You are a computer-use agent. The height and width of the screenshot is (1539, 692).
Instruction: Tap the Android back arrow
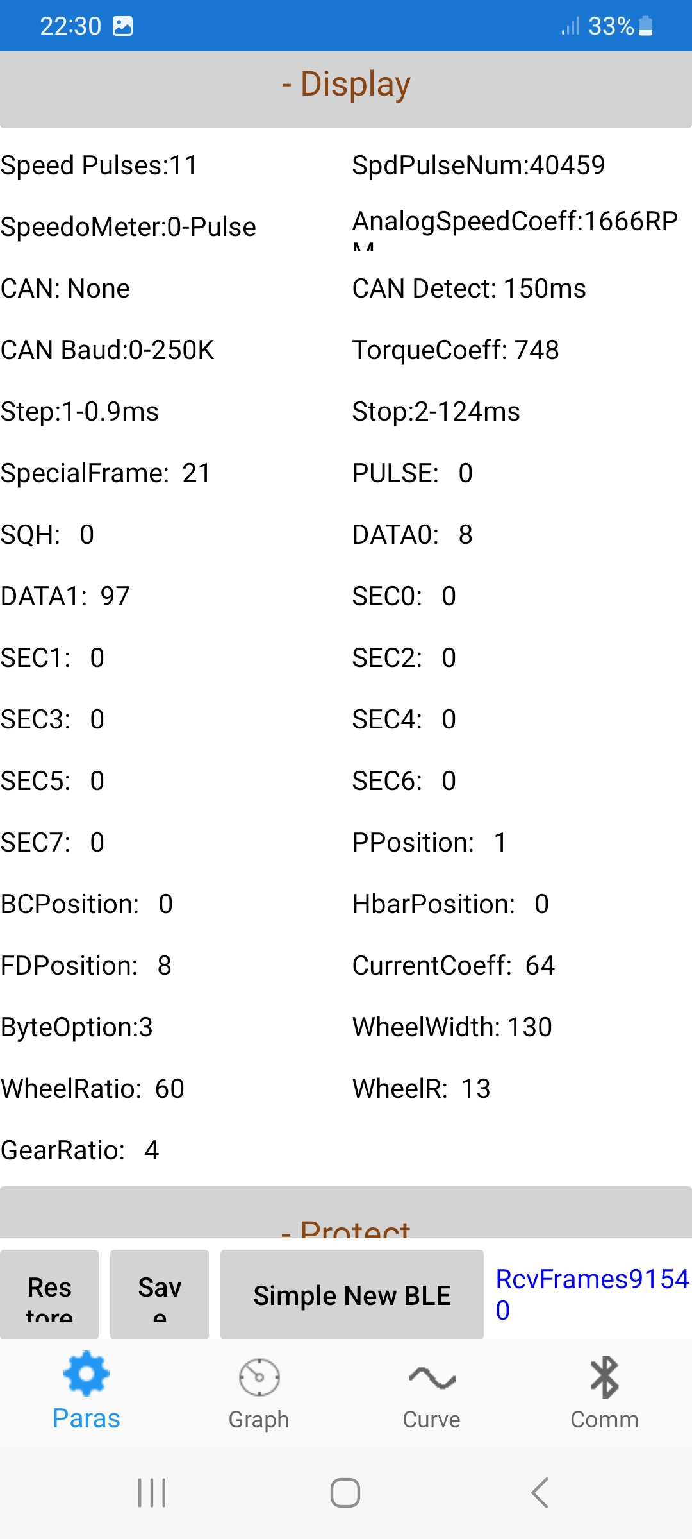click(540, 1493)
